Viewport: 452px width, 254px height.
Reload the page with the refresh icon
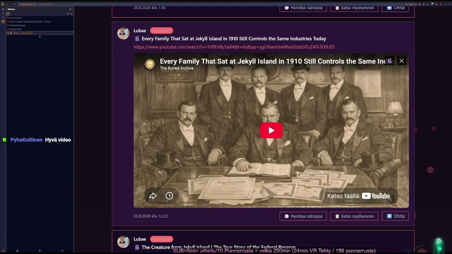tap(14, 4)
